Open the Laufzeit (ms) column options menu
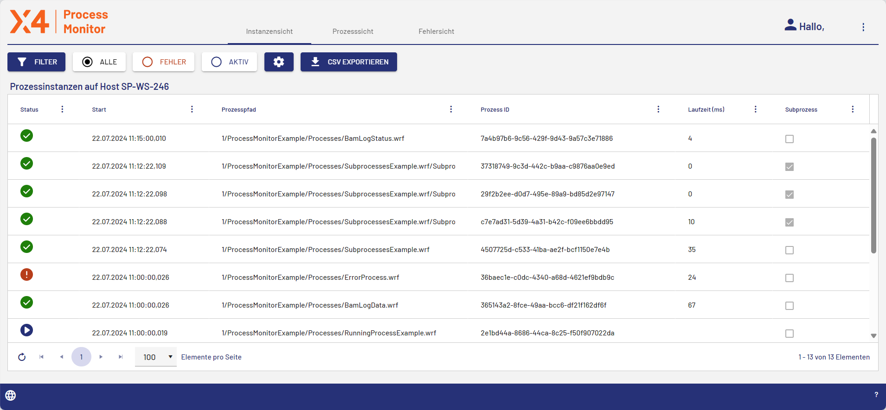The height and width of the screenshot is (410, 886). (755, 109)
